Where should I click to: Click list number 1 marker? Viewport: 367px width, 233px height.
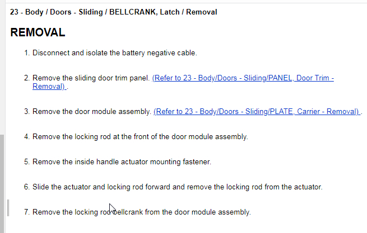click(x=26, y=53)
